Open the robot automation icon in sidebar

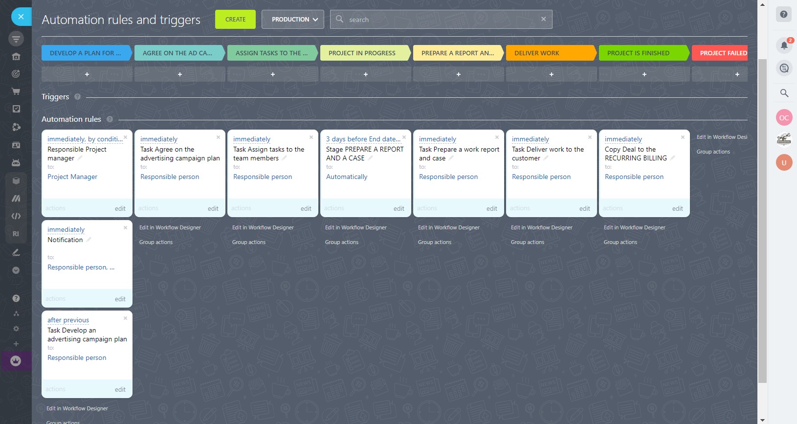tap(16, 162)
